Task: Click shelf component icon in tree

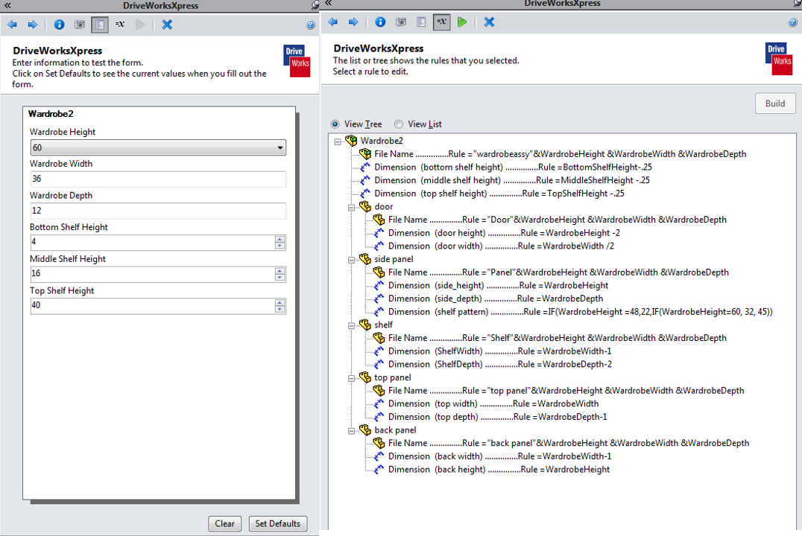Action: pos(365,325)
